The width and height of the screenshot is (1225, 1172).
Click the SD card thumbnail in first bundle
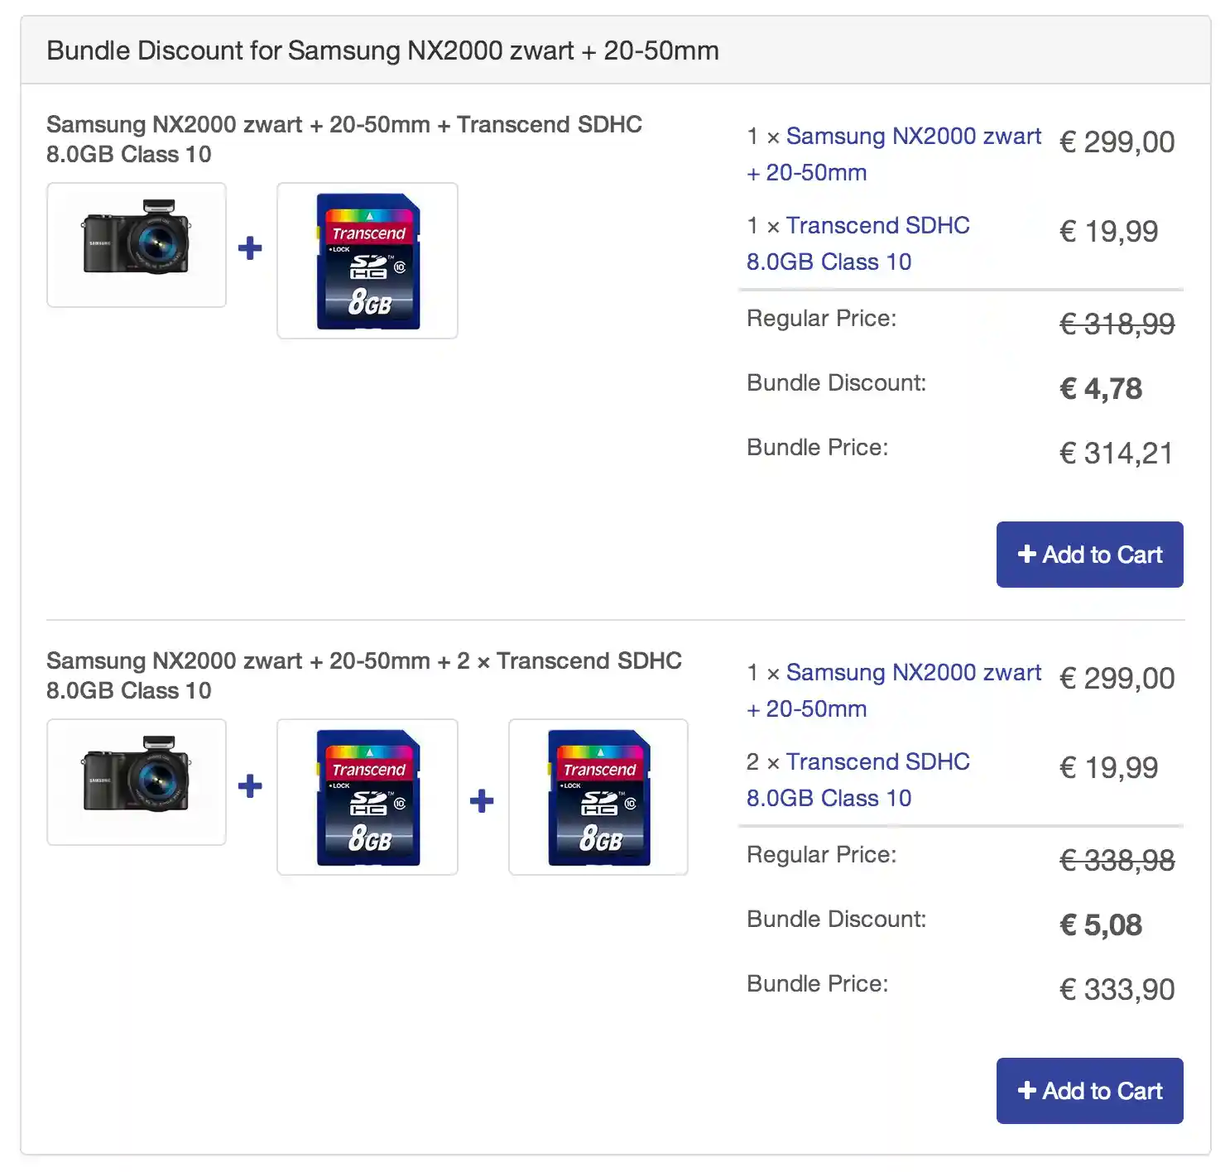367,261
